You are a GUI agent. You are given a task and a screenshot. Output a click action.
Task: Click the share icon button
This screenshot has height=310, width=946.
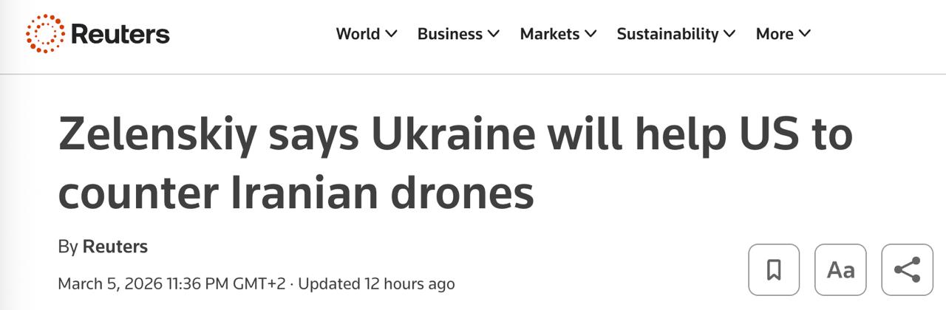click(x=907, y=269)
